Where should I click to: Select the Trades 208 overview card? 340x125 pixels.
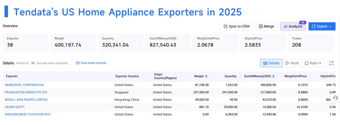pos(311,42)
